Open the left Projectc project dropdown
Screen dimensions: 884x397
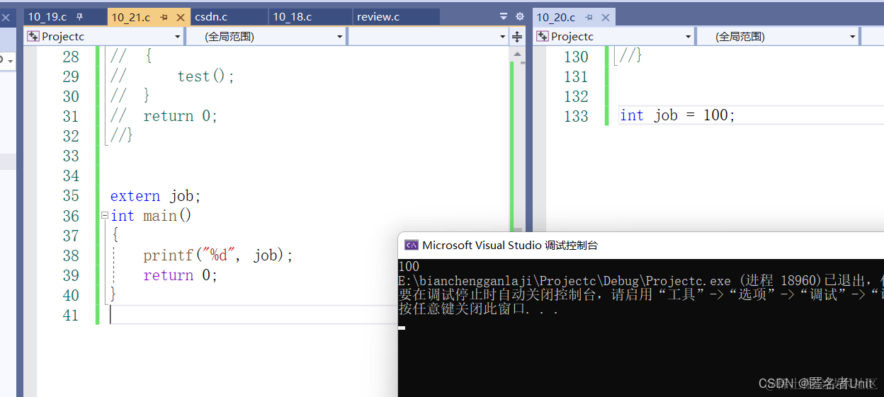pos(104,37)
